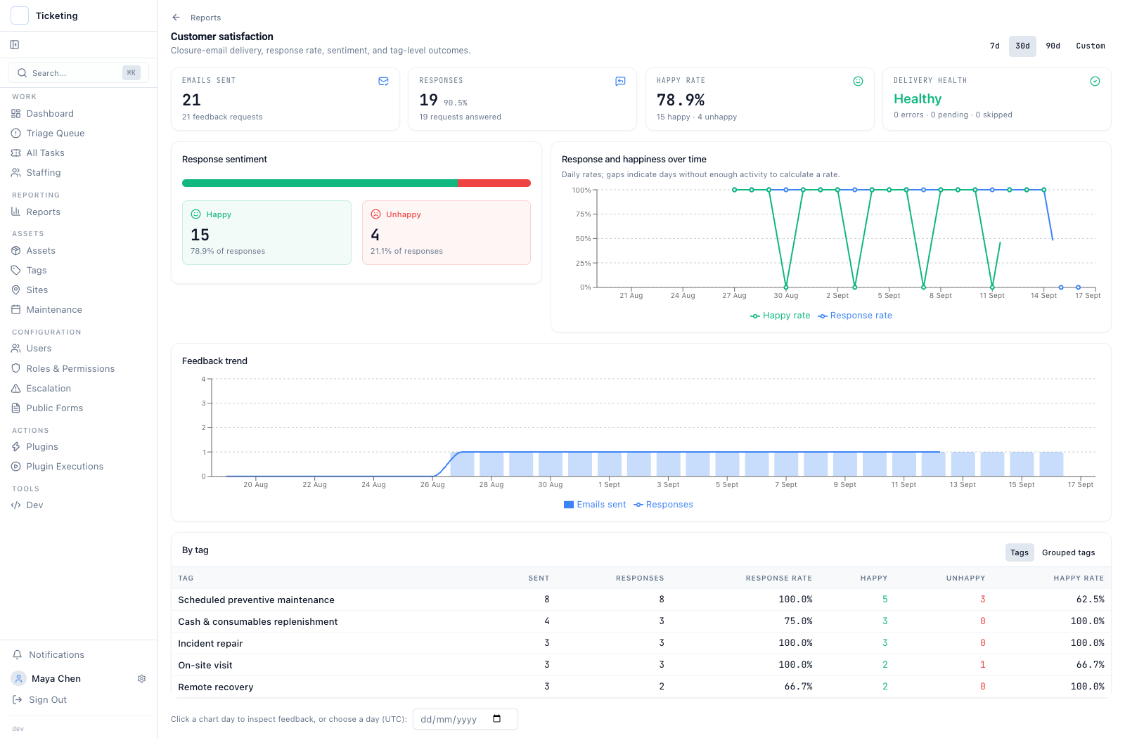Click the Public Forms document icon

(x=16, y=408)
